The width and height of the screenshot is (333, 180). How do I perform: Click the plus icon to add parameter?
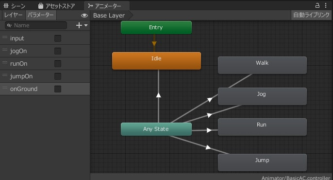[79, 25]
